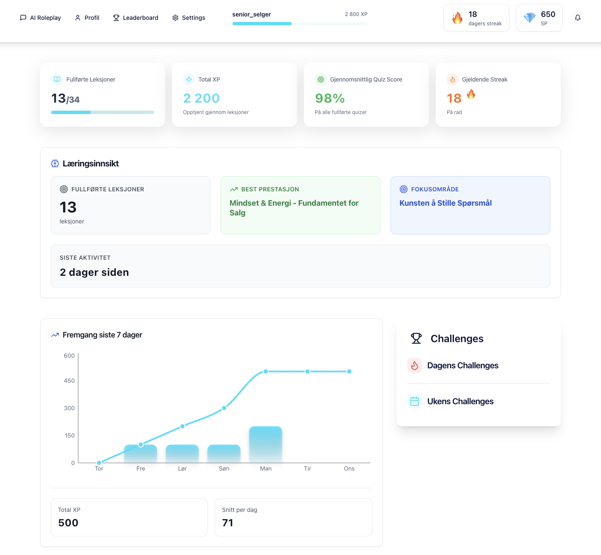Open the AI Roleplay menu item
Screen dimensions: 601x555
coord(41,18)
